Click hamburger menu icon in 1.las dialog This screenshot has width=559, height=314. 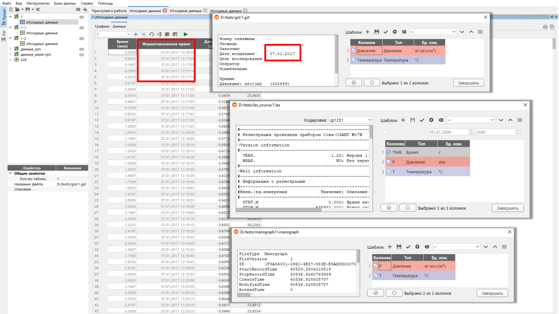pos(520,120)
